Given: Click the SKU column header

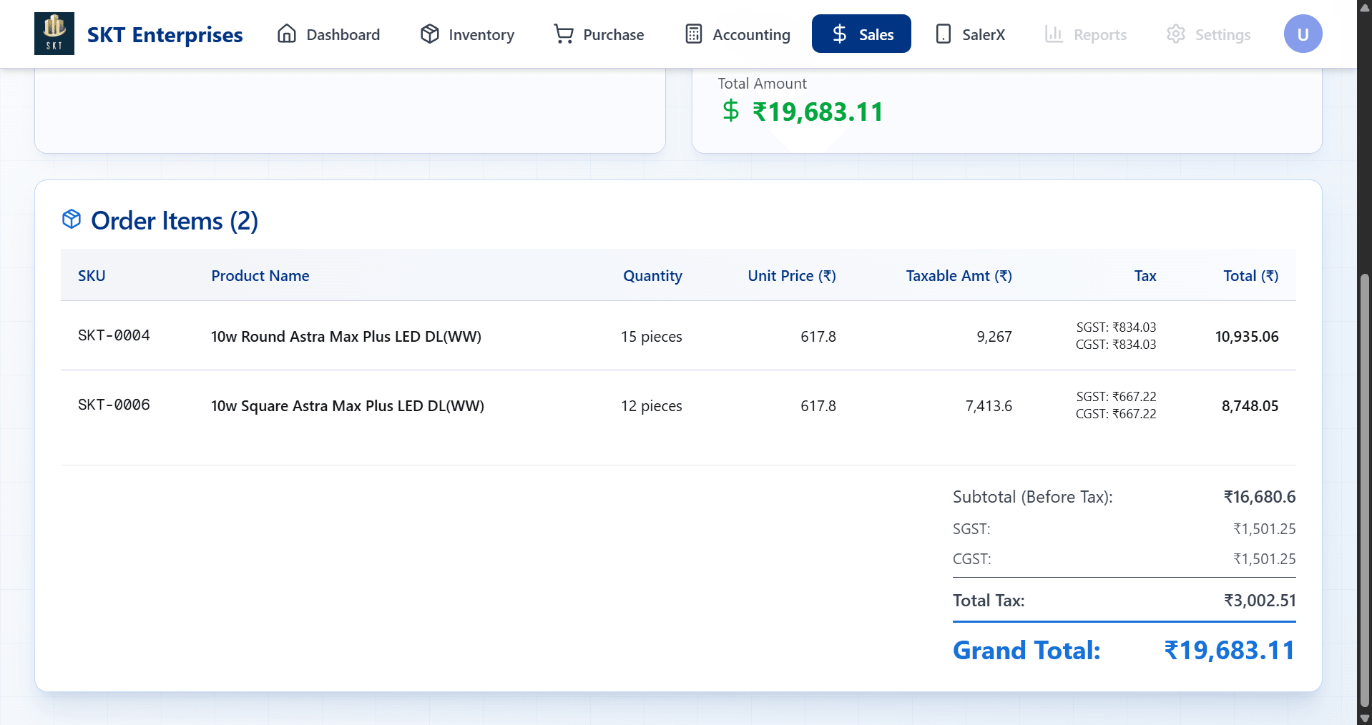Looking at the screenshot, I should [x=92, y=276].
